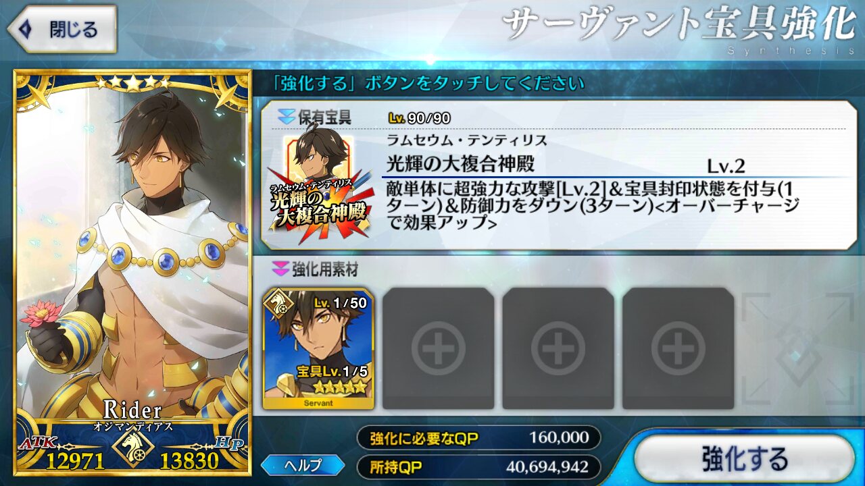Tap the 所持QP amount field
Image resolution: width=865 pixels, height=486 pixels.
(478, 466)
